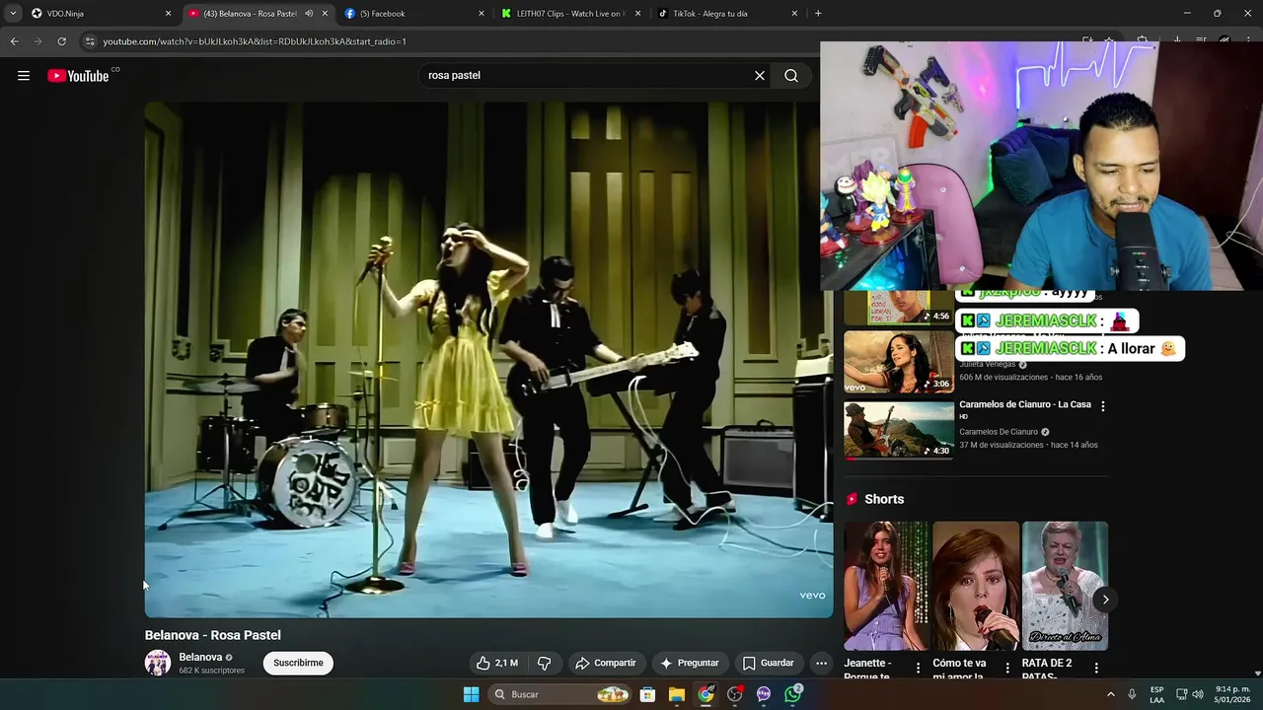
Task: Open the tab search dropdown arrow
Action: click(13, 14)
